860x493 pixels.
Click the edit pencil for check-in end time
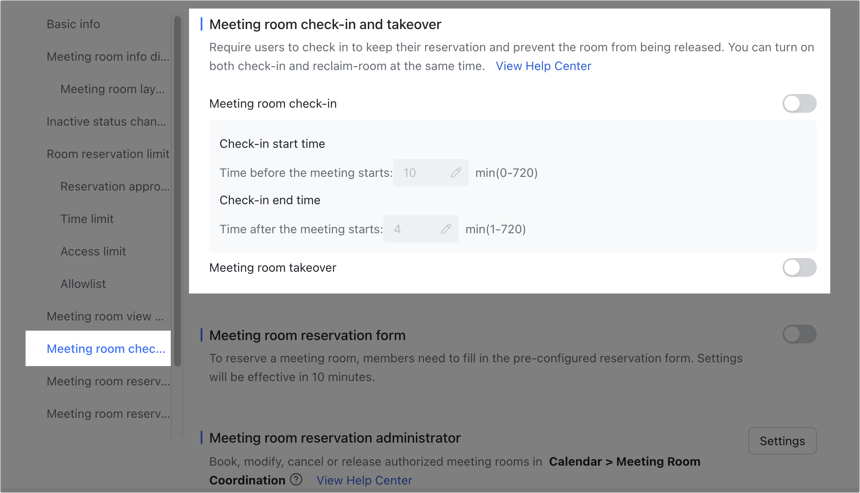click(446, 229)
